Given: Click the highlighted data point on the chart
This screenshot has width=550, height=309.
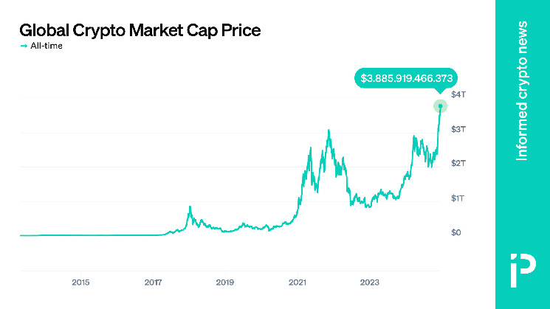Looking at the screenshot, I should coord(440,106).
